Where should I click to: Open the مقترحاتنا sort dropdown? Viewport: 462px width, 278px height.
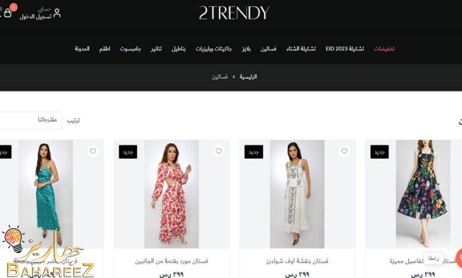(31, 120)
